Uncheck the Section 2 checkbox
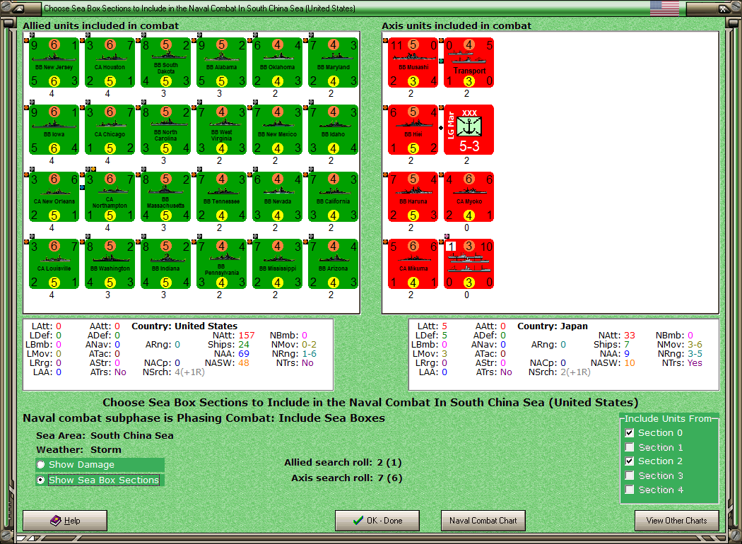Screen dimensions: 742x544 (x=630, y=461)
